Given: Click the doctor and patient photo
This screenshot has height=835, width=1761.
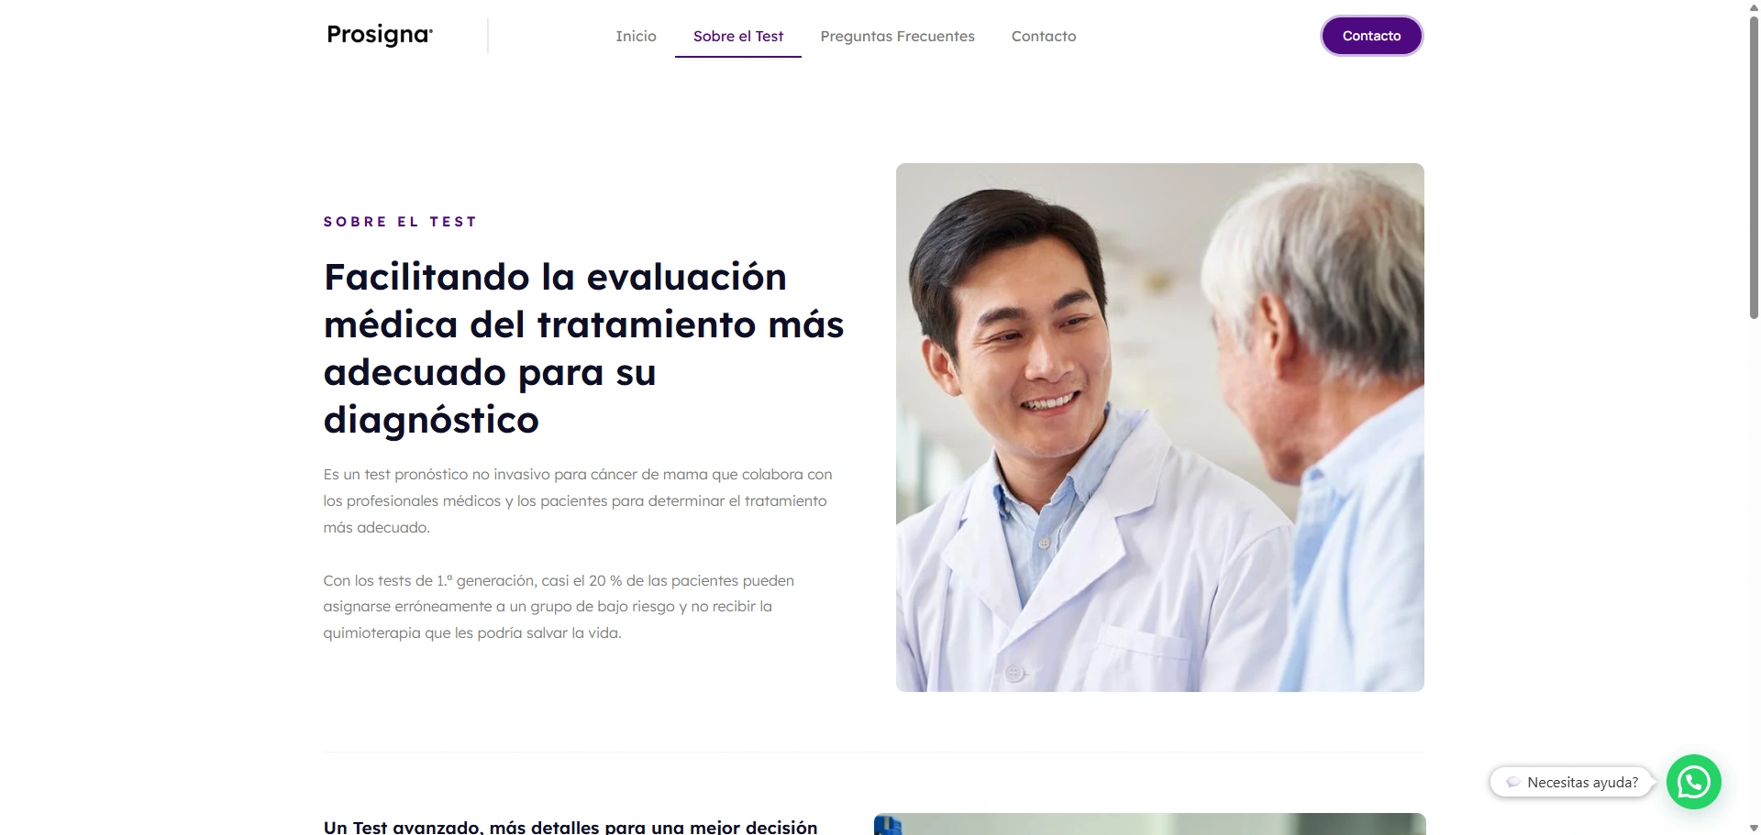Looking at the screenshot, I should (x=1159, y=427).
